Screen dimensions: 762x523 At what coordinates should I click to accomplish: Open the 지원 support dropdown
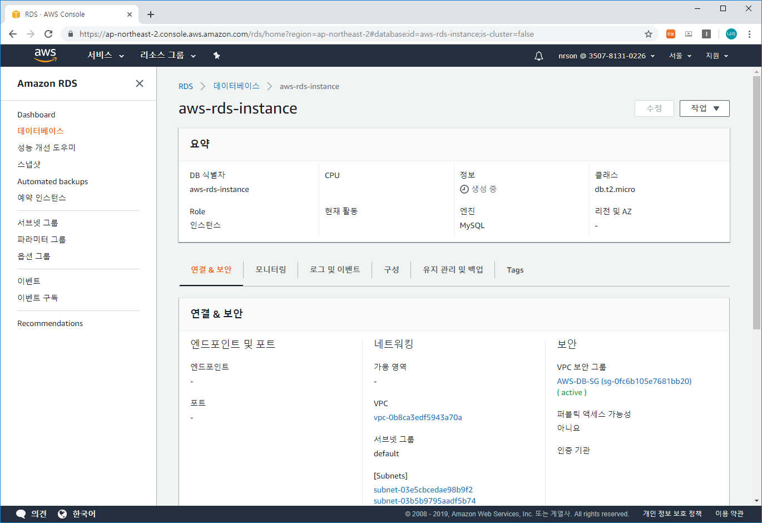(x=717, y=56)
